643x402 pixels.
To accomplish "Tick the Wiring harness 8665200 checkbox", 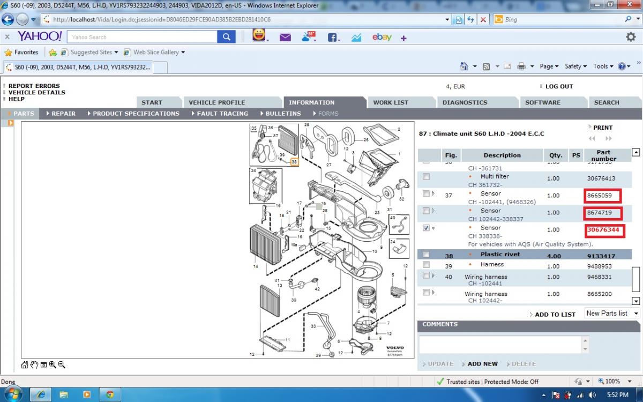I will tap(426, 292).
